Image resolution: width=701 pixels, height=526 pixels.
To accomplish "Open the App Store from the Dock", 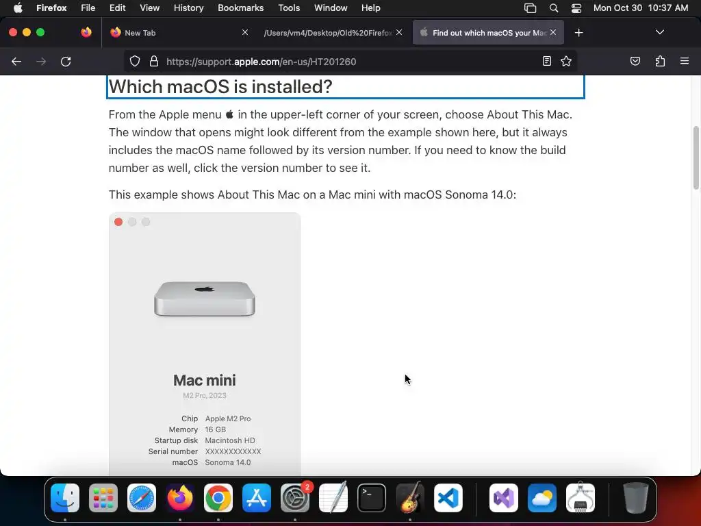I will 257,498.
